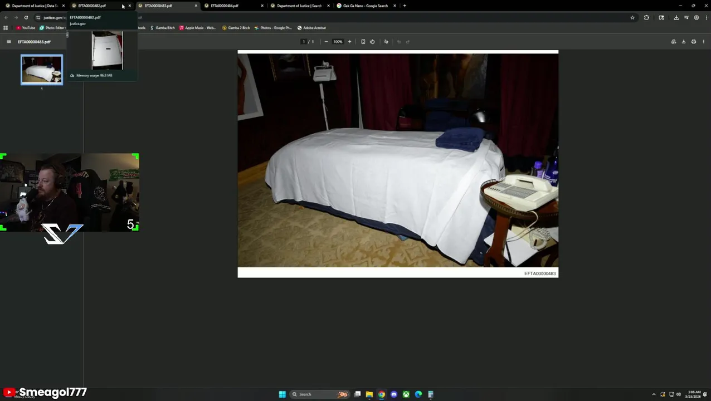
Task: Open the YouTube bookmark
Action: [26, 28]
